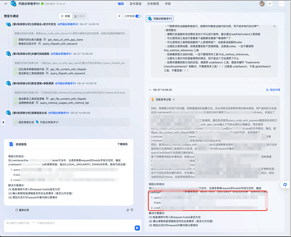This screenshot has height=237, width=291.
Task: Click the 第2轮 agent avatar icon
Action: click(x=8, y=24)
